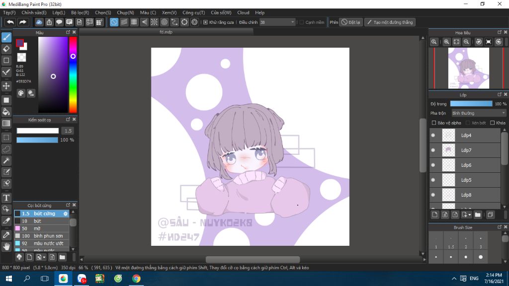This screenshot has height=286, width=509.
Task: Hide layer Lớp7 visibility dot
Action: pyautogui.click(x=433, y=150)
